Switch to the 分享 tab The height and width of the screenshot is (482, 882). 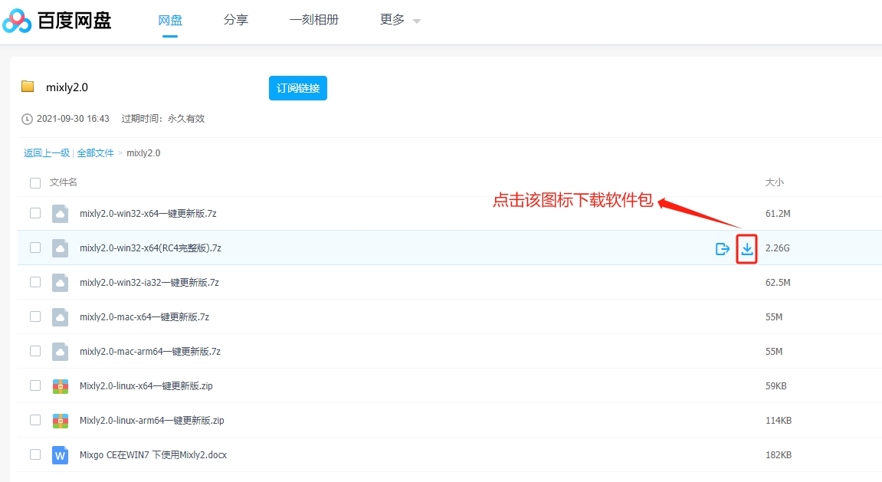(236, 20)
